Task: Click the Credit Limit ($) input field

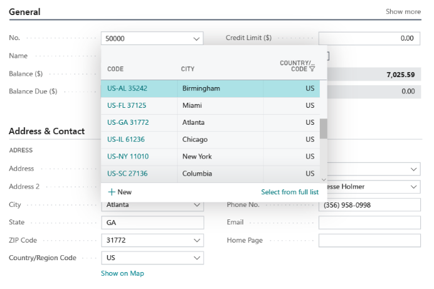Action: [x=369, y=38]
